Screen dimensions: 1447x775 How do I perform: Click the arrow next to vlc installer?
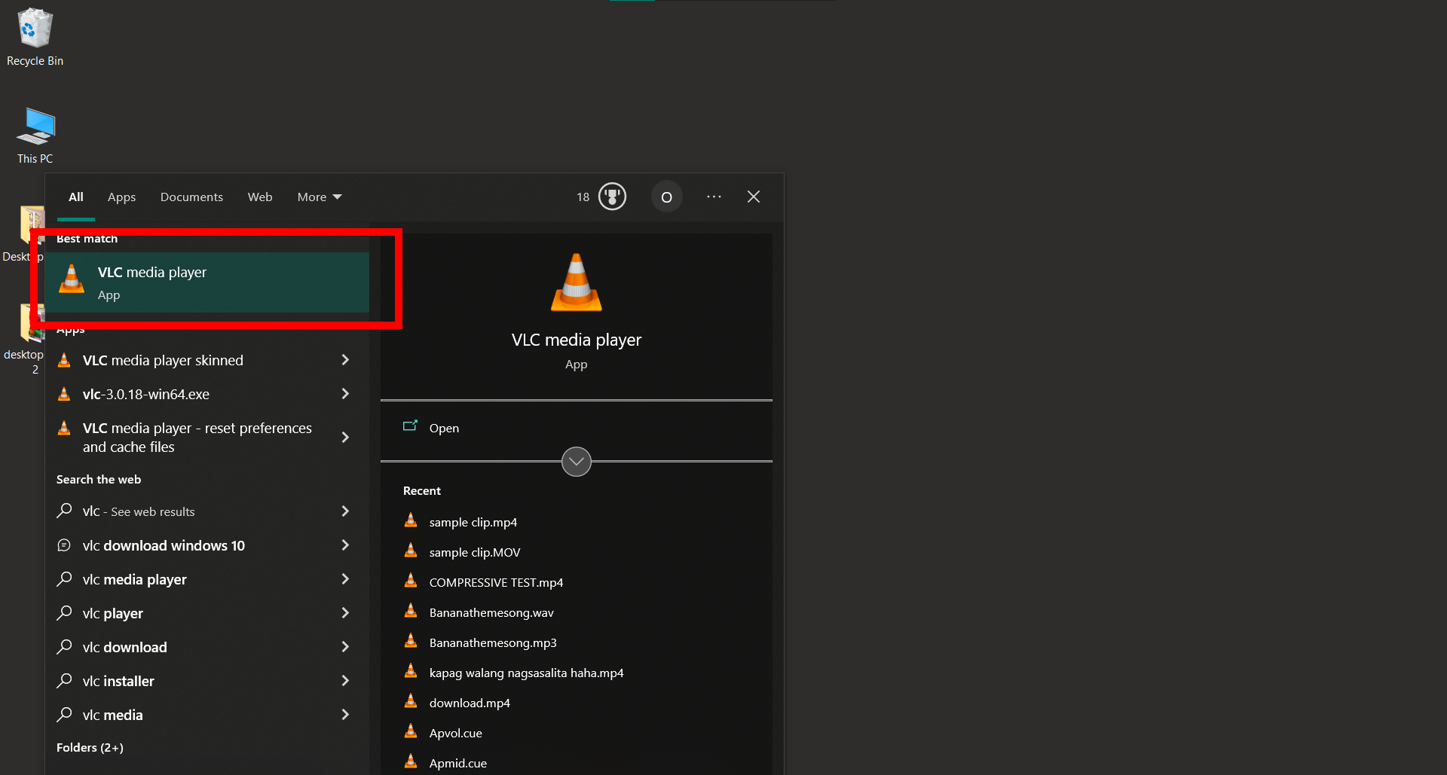coord(345,680)
